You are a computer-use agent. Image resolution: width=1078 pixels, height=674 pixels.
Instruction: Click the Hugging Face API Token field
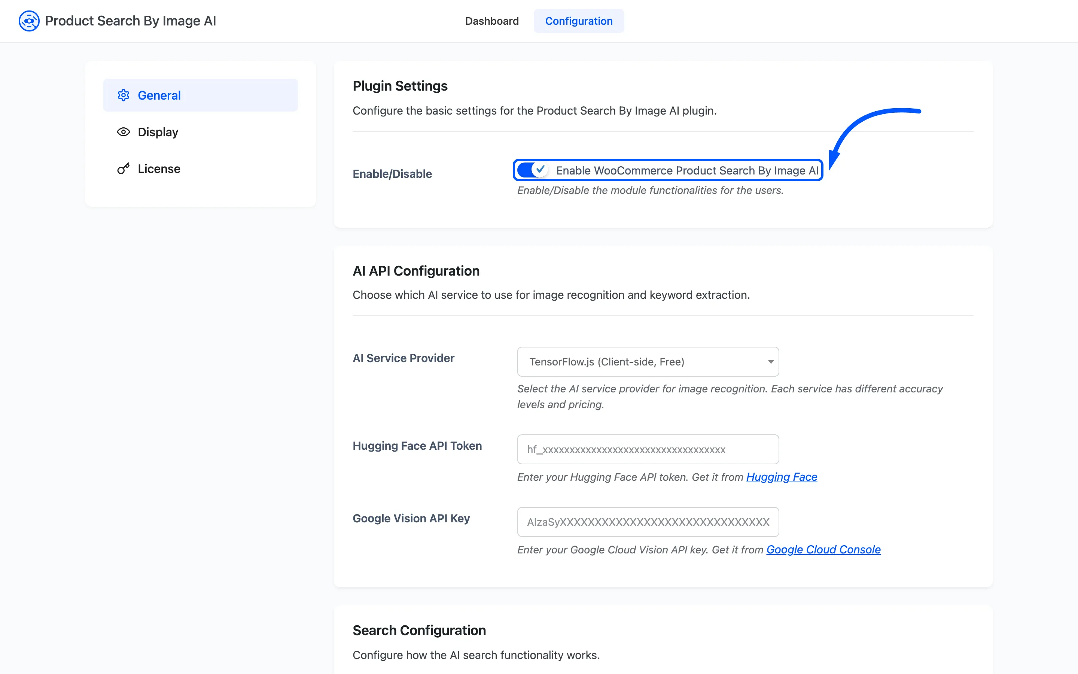click(x=648, y=449)
